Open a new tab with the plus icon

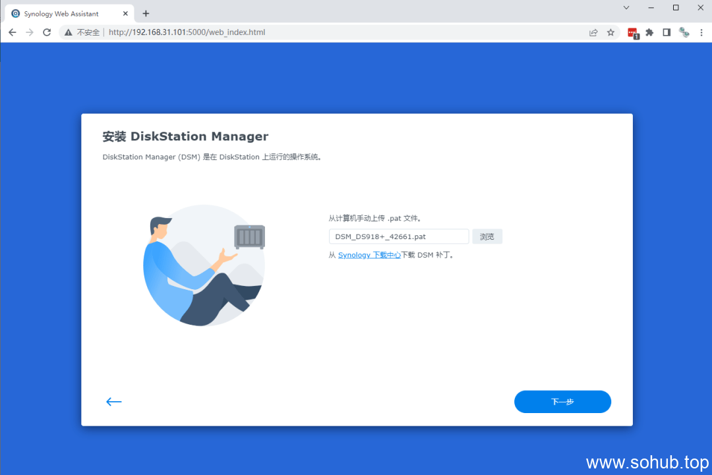point(146,13)
